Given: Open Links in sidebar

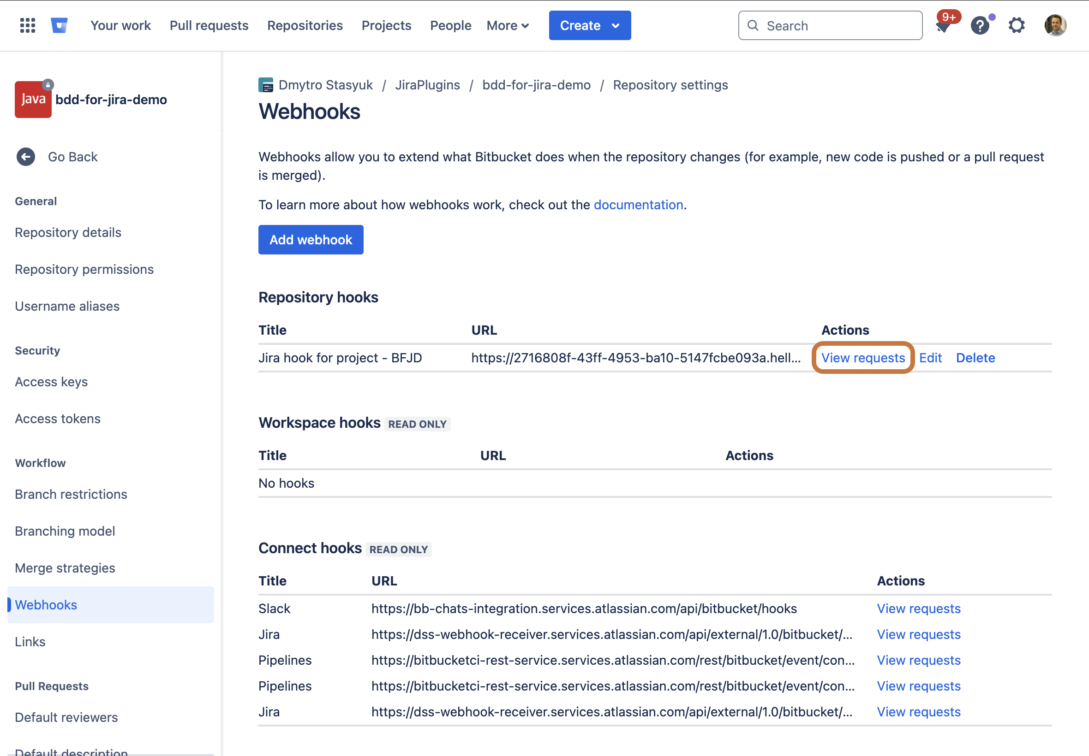Looking at the screenshot, I should [x=30, y=642].
